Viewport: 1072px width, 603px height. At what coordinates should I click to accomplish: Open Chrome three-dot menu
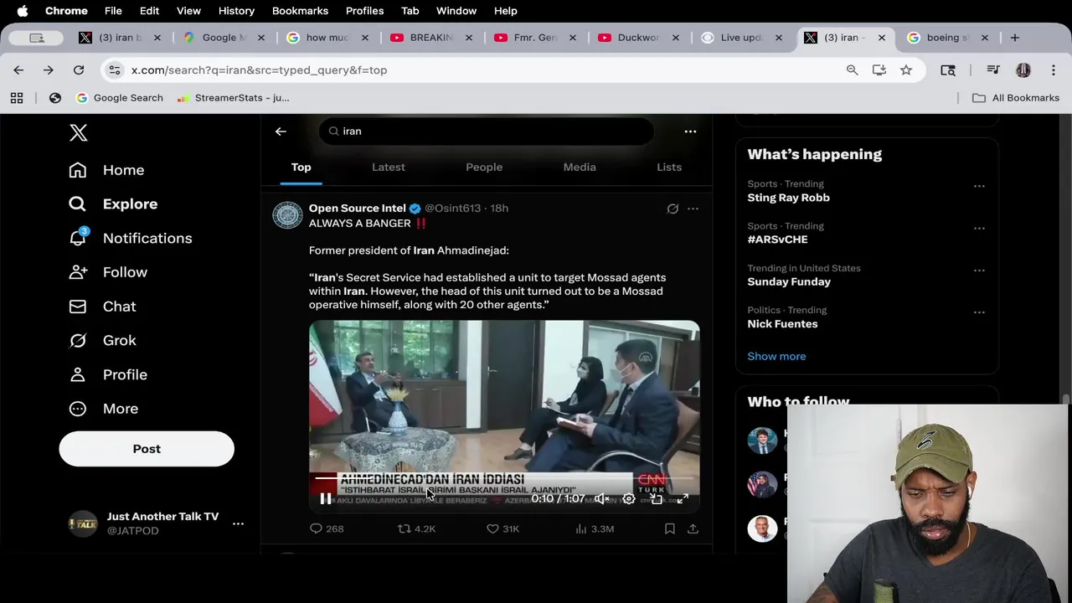(1054, 70)
